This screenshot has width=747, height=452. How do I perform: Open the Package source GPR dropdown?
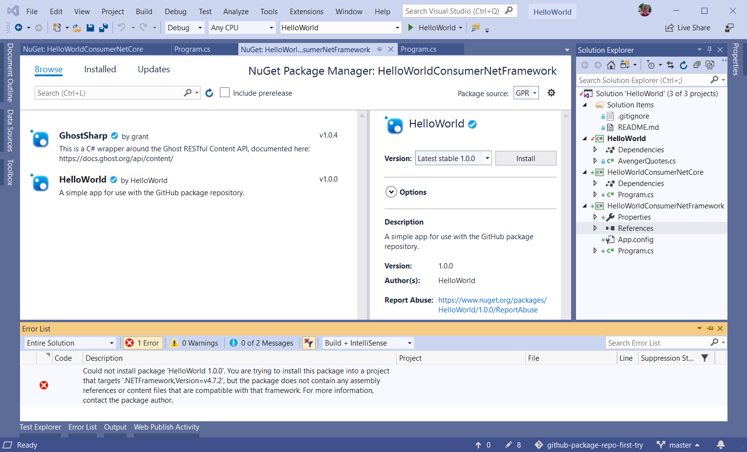[526, 93]
